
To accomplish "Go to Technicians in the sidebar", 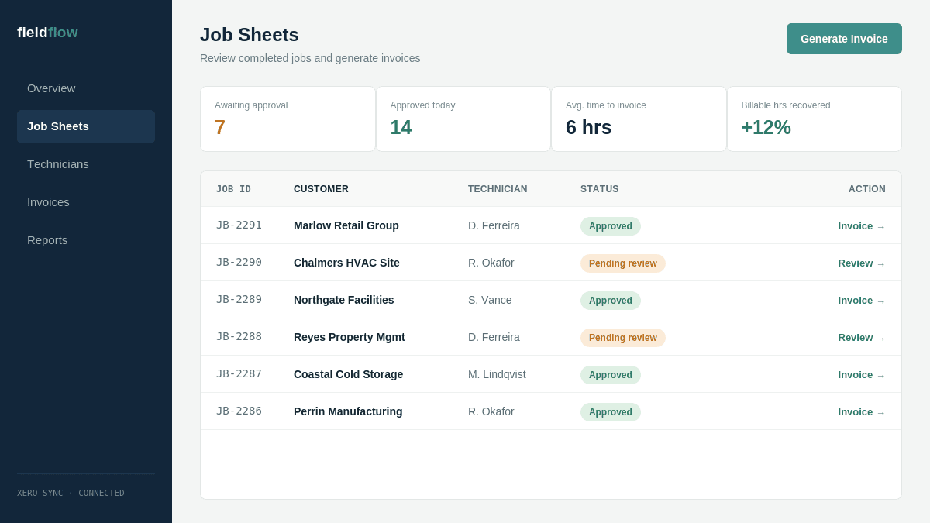I will click(86, 164).
